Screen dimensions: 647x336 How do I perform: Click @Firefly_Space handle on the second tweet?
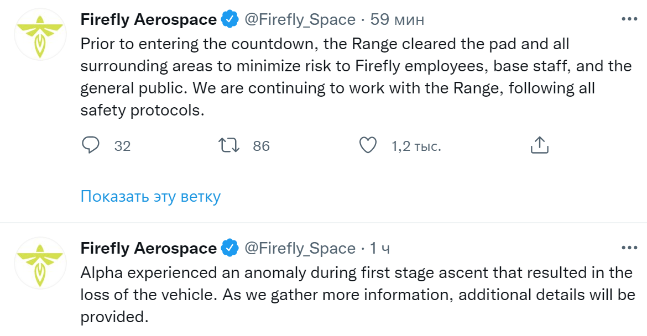coord(300,249)
